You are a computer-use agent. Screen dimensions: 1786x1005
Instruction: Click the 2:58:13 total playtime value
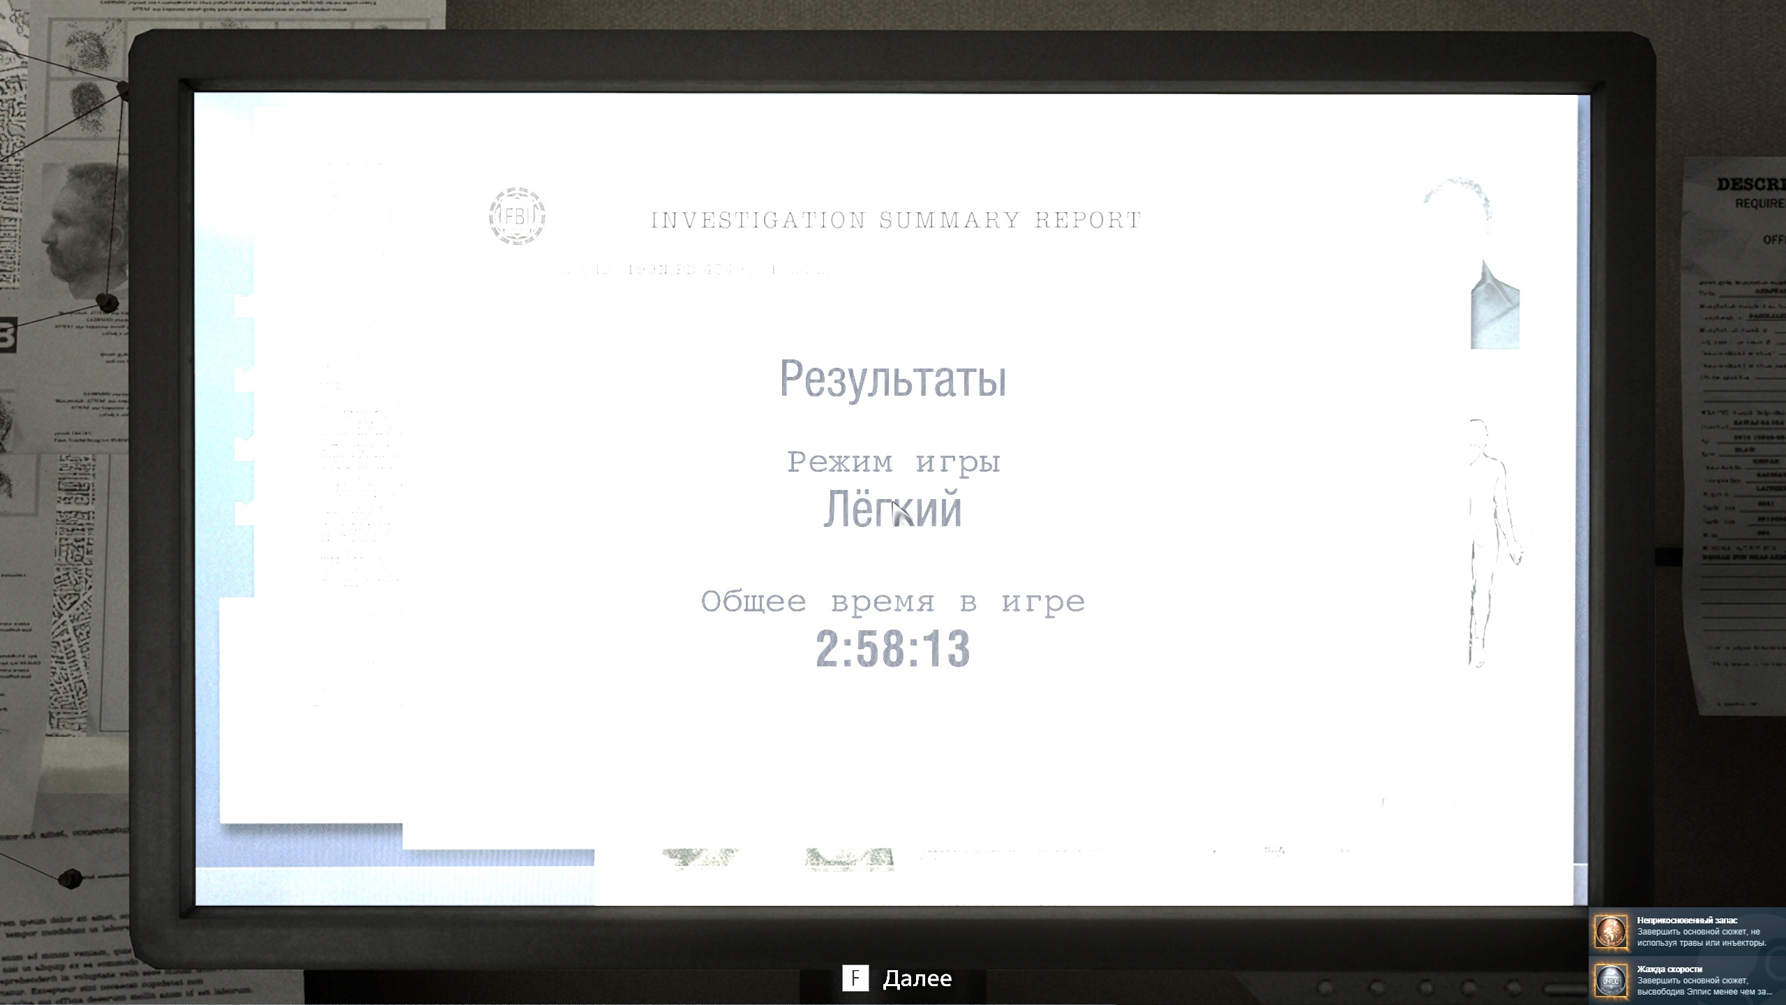892,649
